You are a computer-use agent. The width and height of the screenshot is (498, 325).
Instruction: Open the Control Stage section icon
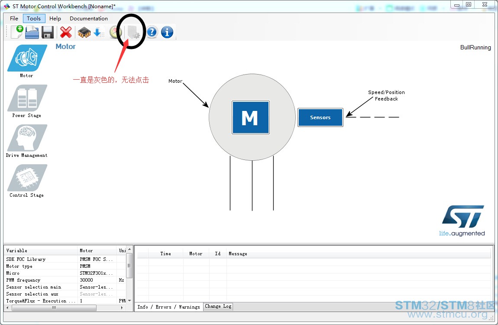[x=27, y=178]
